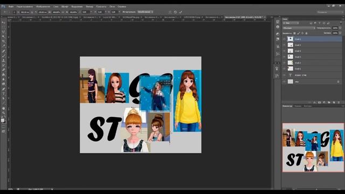This screenshot has width=345, height=194.
Task: Select the Hand tool
Action: [3, 108]
